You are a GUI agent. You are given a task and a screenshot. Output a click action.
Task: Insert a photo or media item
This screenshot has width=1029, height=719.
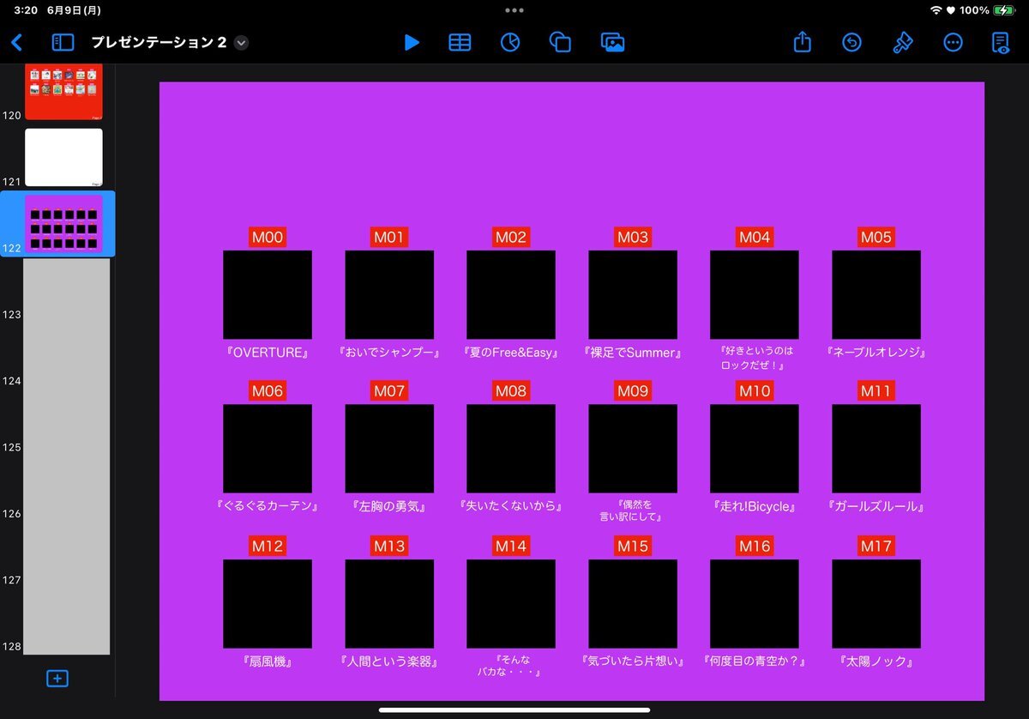point(612,42)
